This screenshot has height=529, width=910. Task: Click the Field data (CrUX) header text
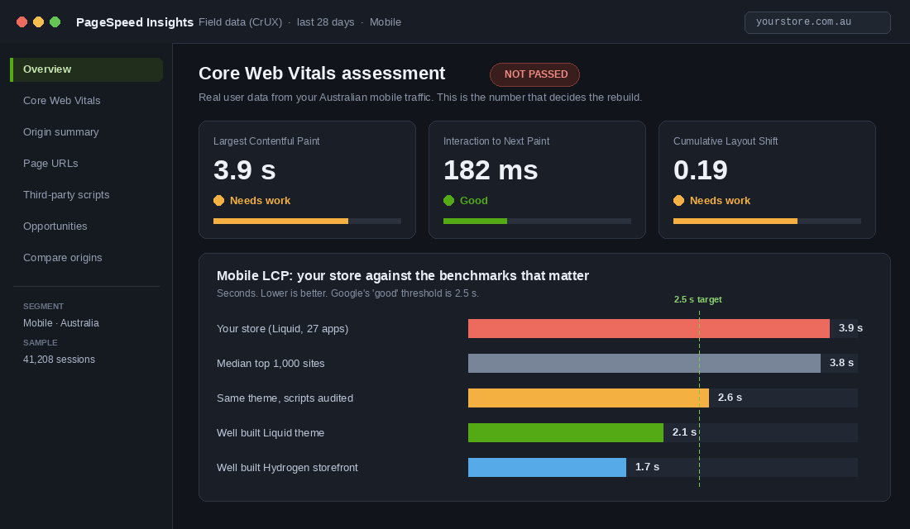point(240,22)
